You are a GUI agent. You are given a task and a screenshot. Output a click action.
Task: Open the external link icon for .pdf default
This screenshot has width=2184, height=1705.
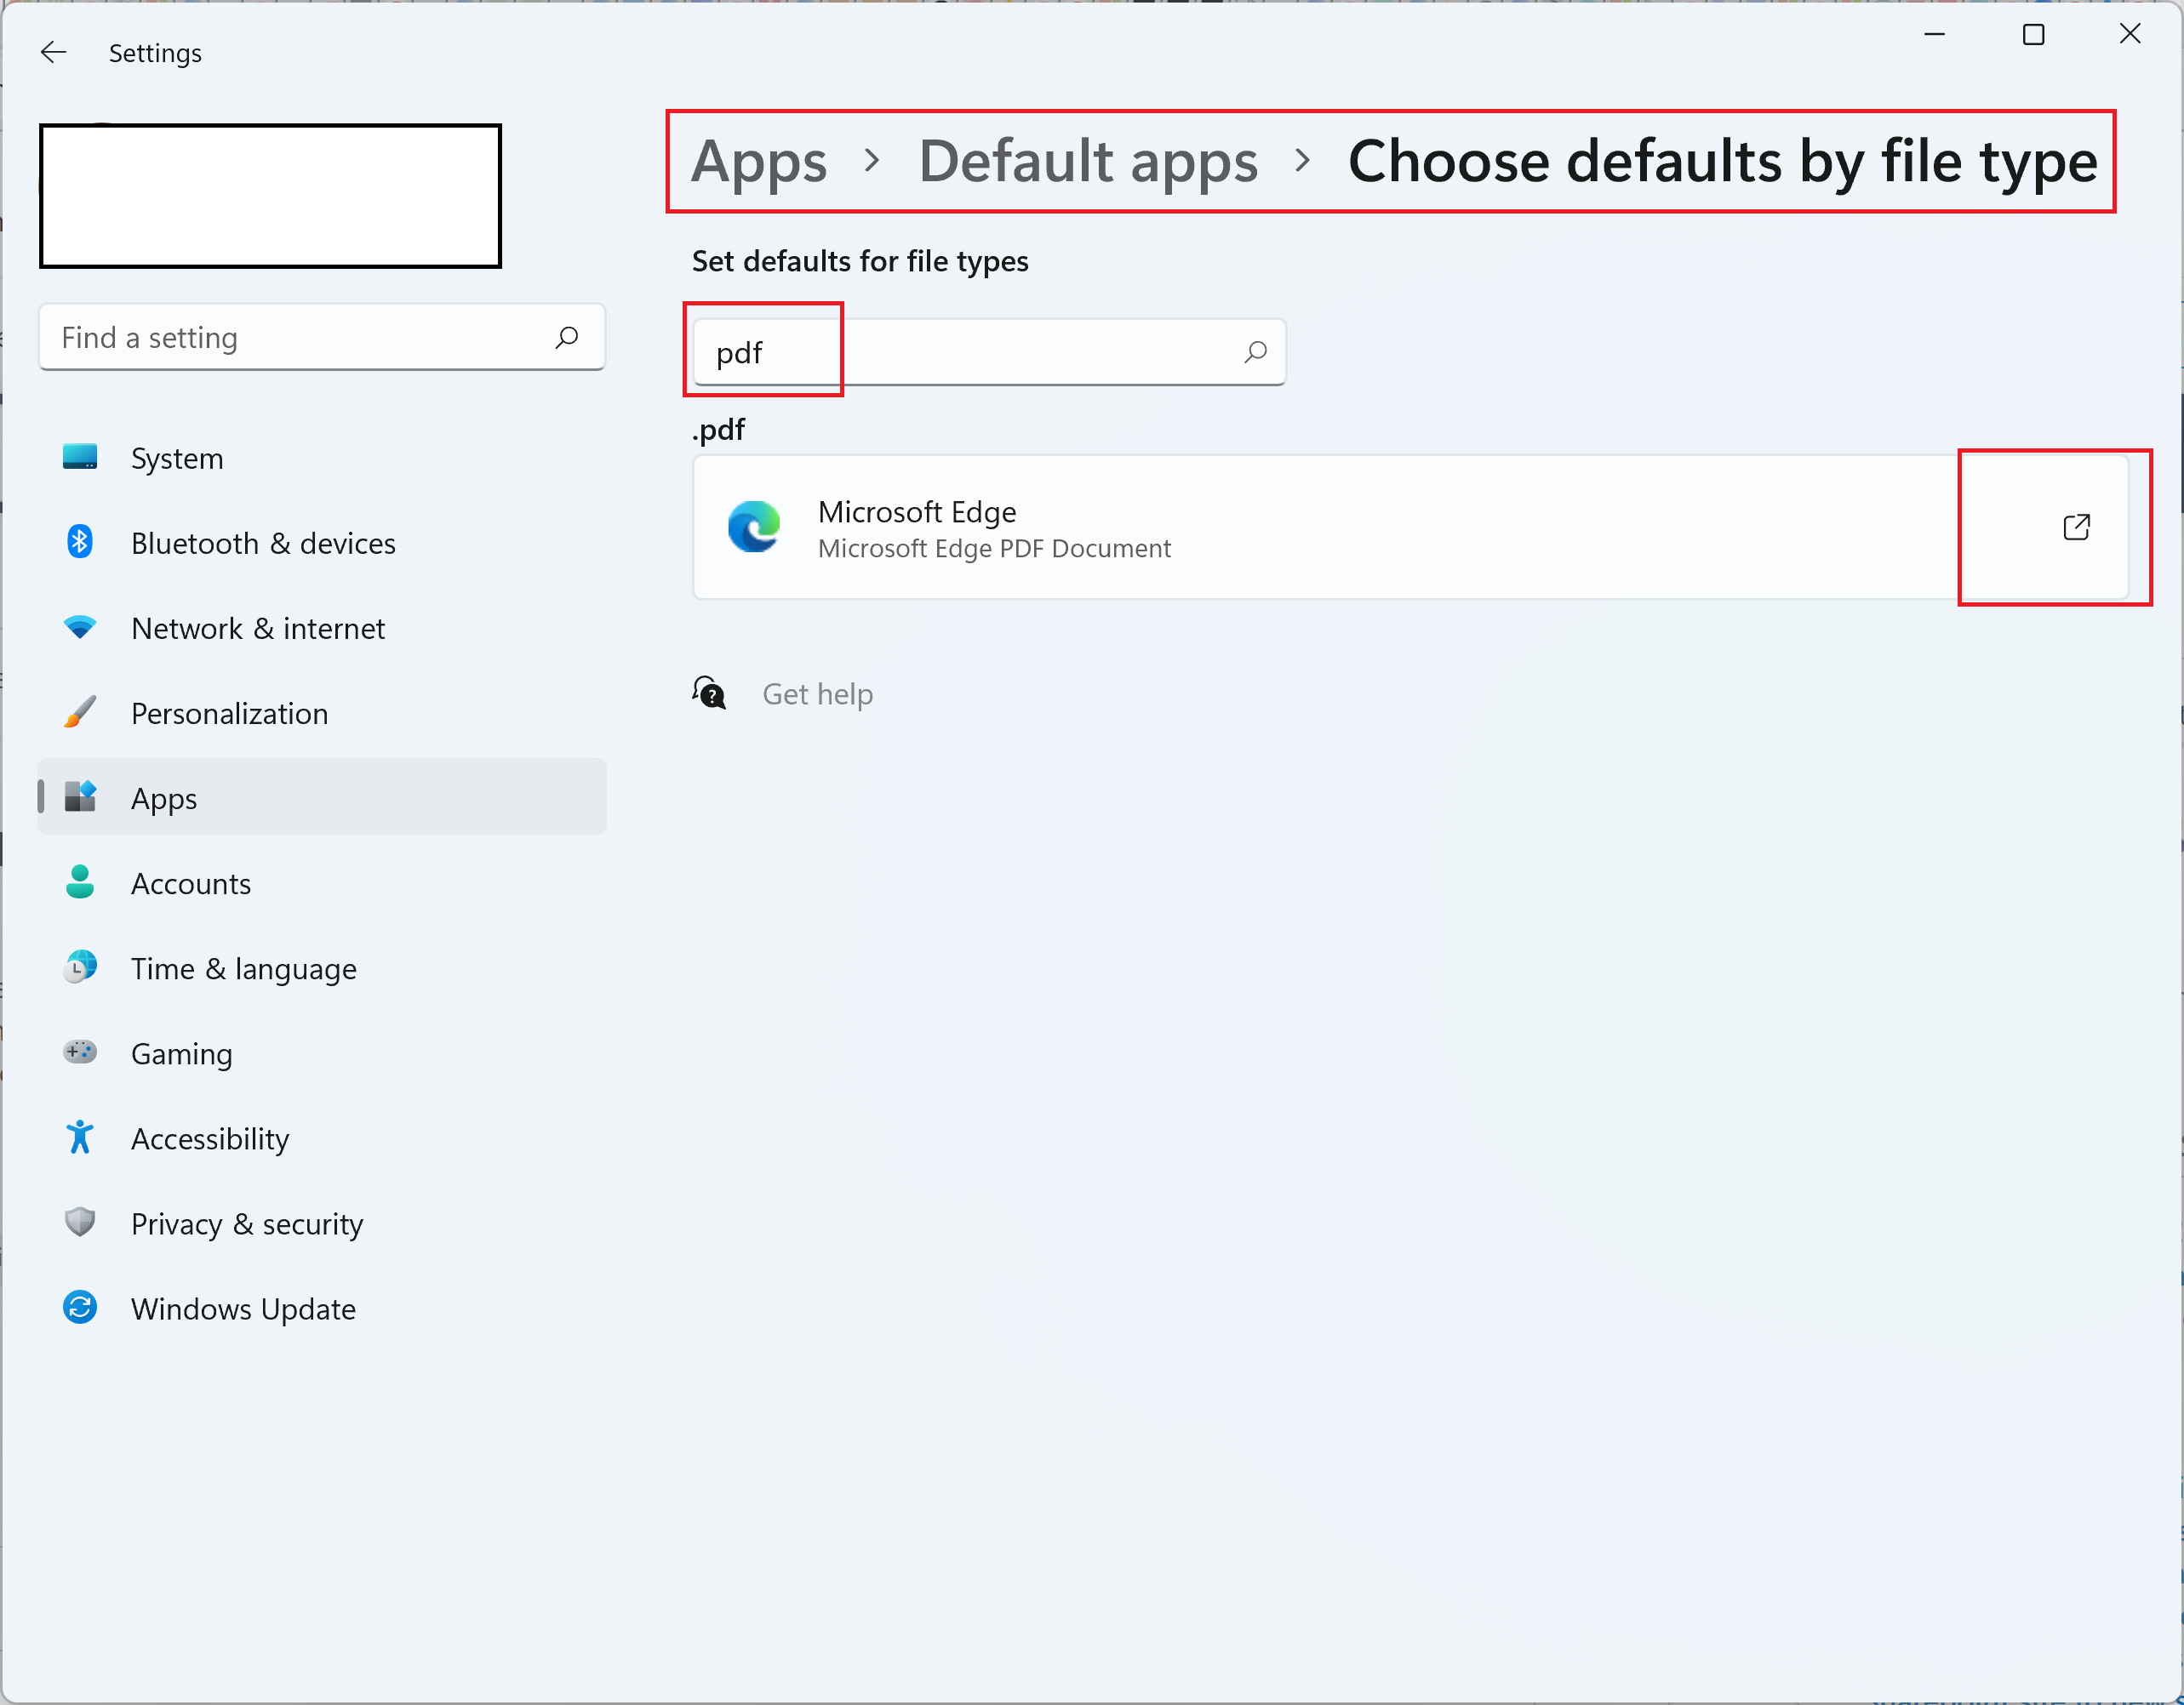(2076, 527)
